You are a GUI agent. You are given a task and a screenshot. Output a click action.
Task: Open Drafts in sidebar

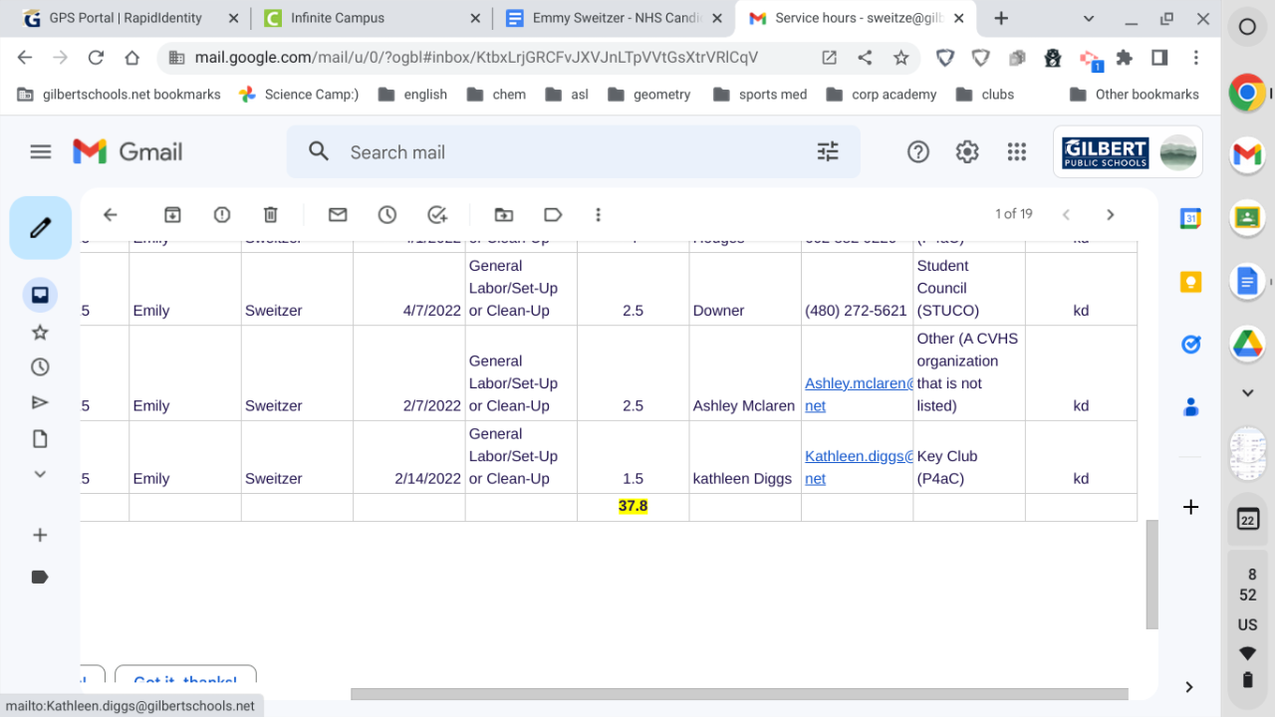click(40, 439)
